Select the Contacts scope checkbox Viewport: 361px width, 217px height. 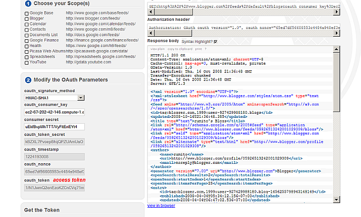coord(27,30)
